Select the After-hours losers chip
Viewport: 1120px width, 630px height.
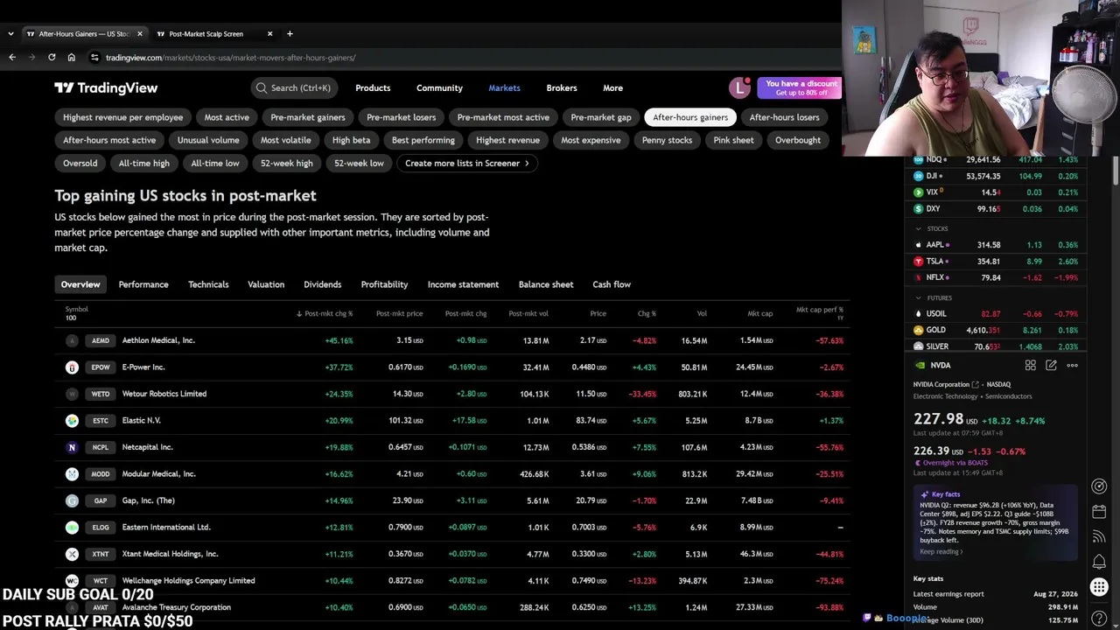(784, 117)
